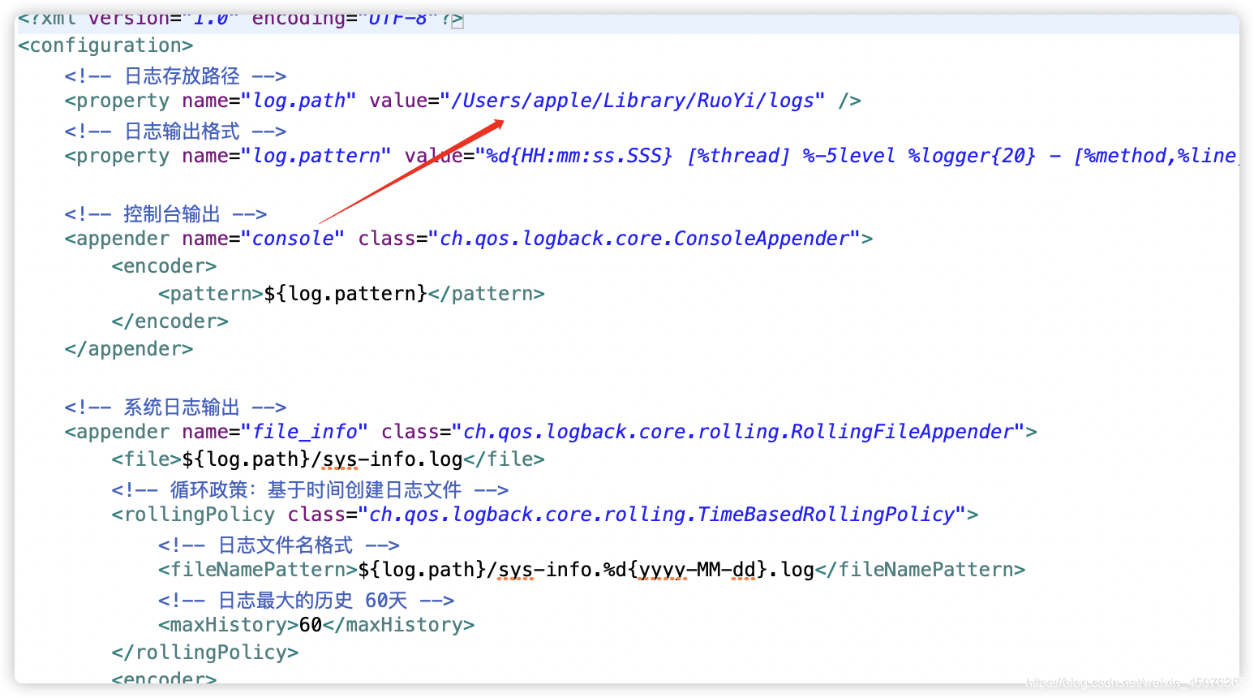The image size is (1254, 698).
Task: Click the ${log.pattern} pattern text
Action: coord(346,294)
